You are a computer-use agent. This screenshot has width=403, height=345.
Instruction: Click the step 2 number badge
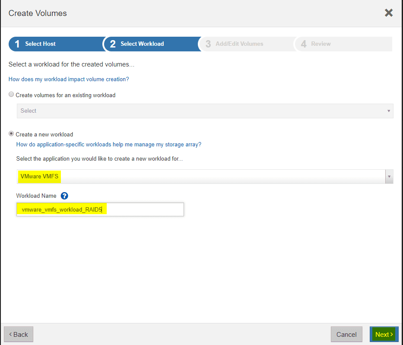coord(113,44)
